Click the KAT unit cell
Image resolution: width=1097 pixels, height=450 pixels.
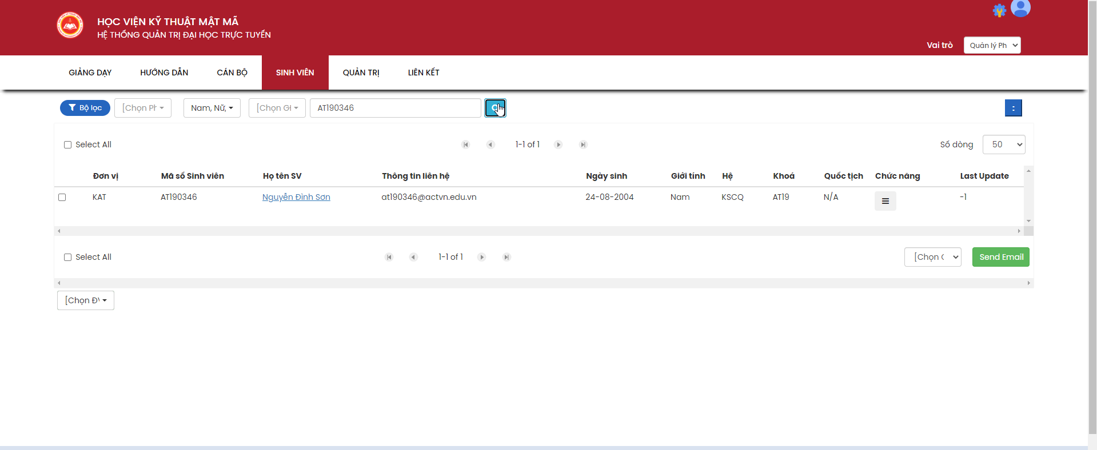[x=99, y=197]
